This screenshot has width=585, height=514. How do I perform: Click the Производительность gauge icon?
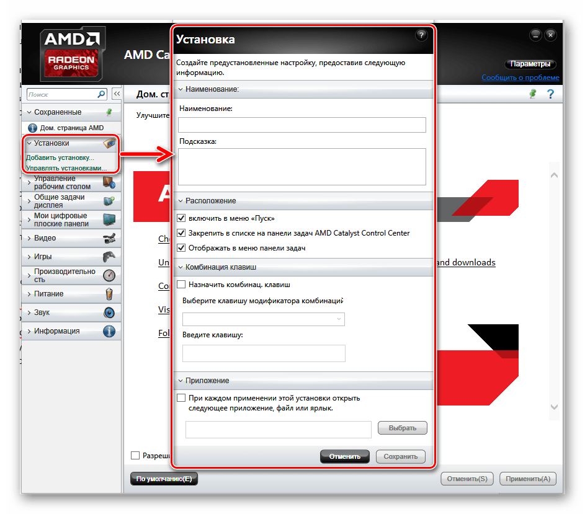109,275
